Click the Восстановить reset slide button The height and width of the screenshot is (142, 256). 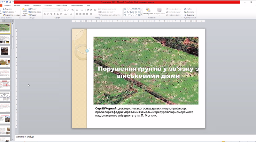(35, 12)
